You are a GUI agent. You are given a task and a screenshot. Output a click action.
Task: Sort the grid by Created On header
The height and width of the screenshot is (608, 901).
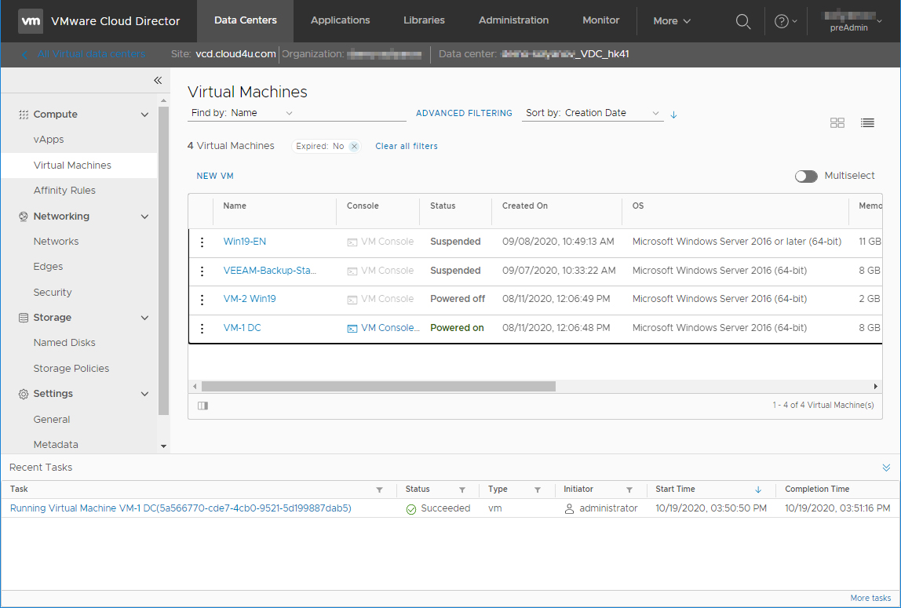524,206
